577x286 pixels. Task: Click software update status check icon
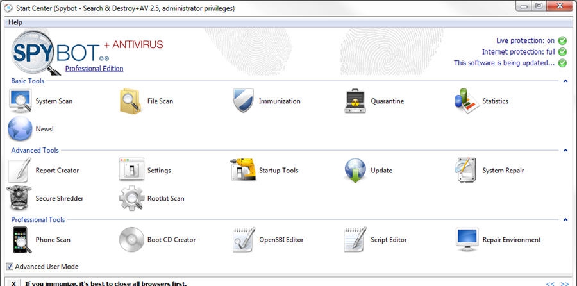click(x=562, y=63)
